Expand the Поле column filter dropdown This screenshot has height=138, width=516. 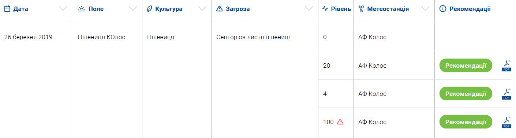tap(133, 9)
